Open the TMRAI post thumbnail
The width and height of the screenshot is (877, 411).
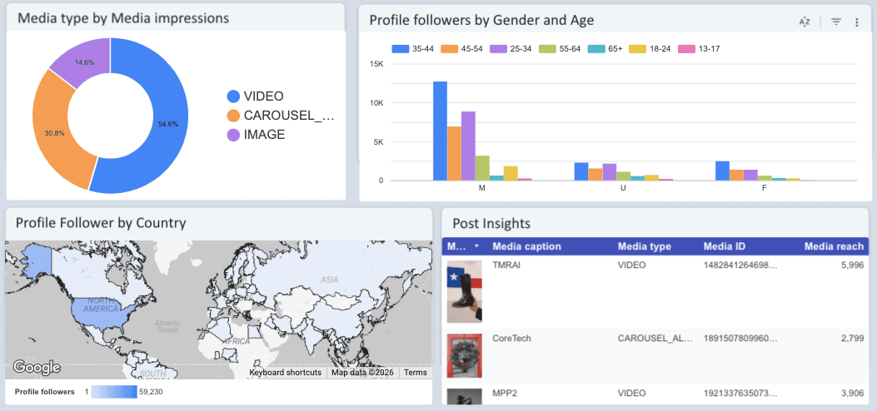pos(464,291)
